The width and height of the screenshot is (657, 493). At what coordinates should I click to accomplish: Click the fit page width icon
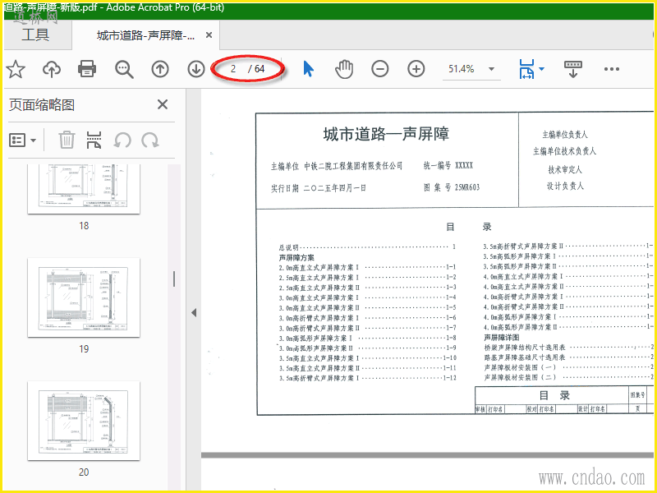pyautogui.click(x=526, y=69)
